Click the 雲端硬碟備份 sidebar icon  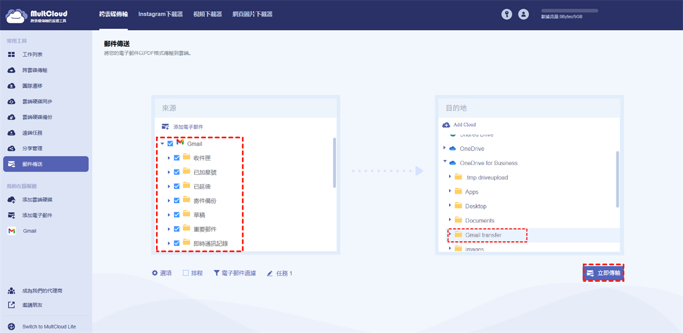tap(11, 117)
